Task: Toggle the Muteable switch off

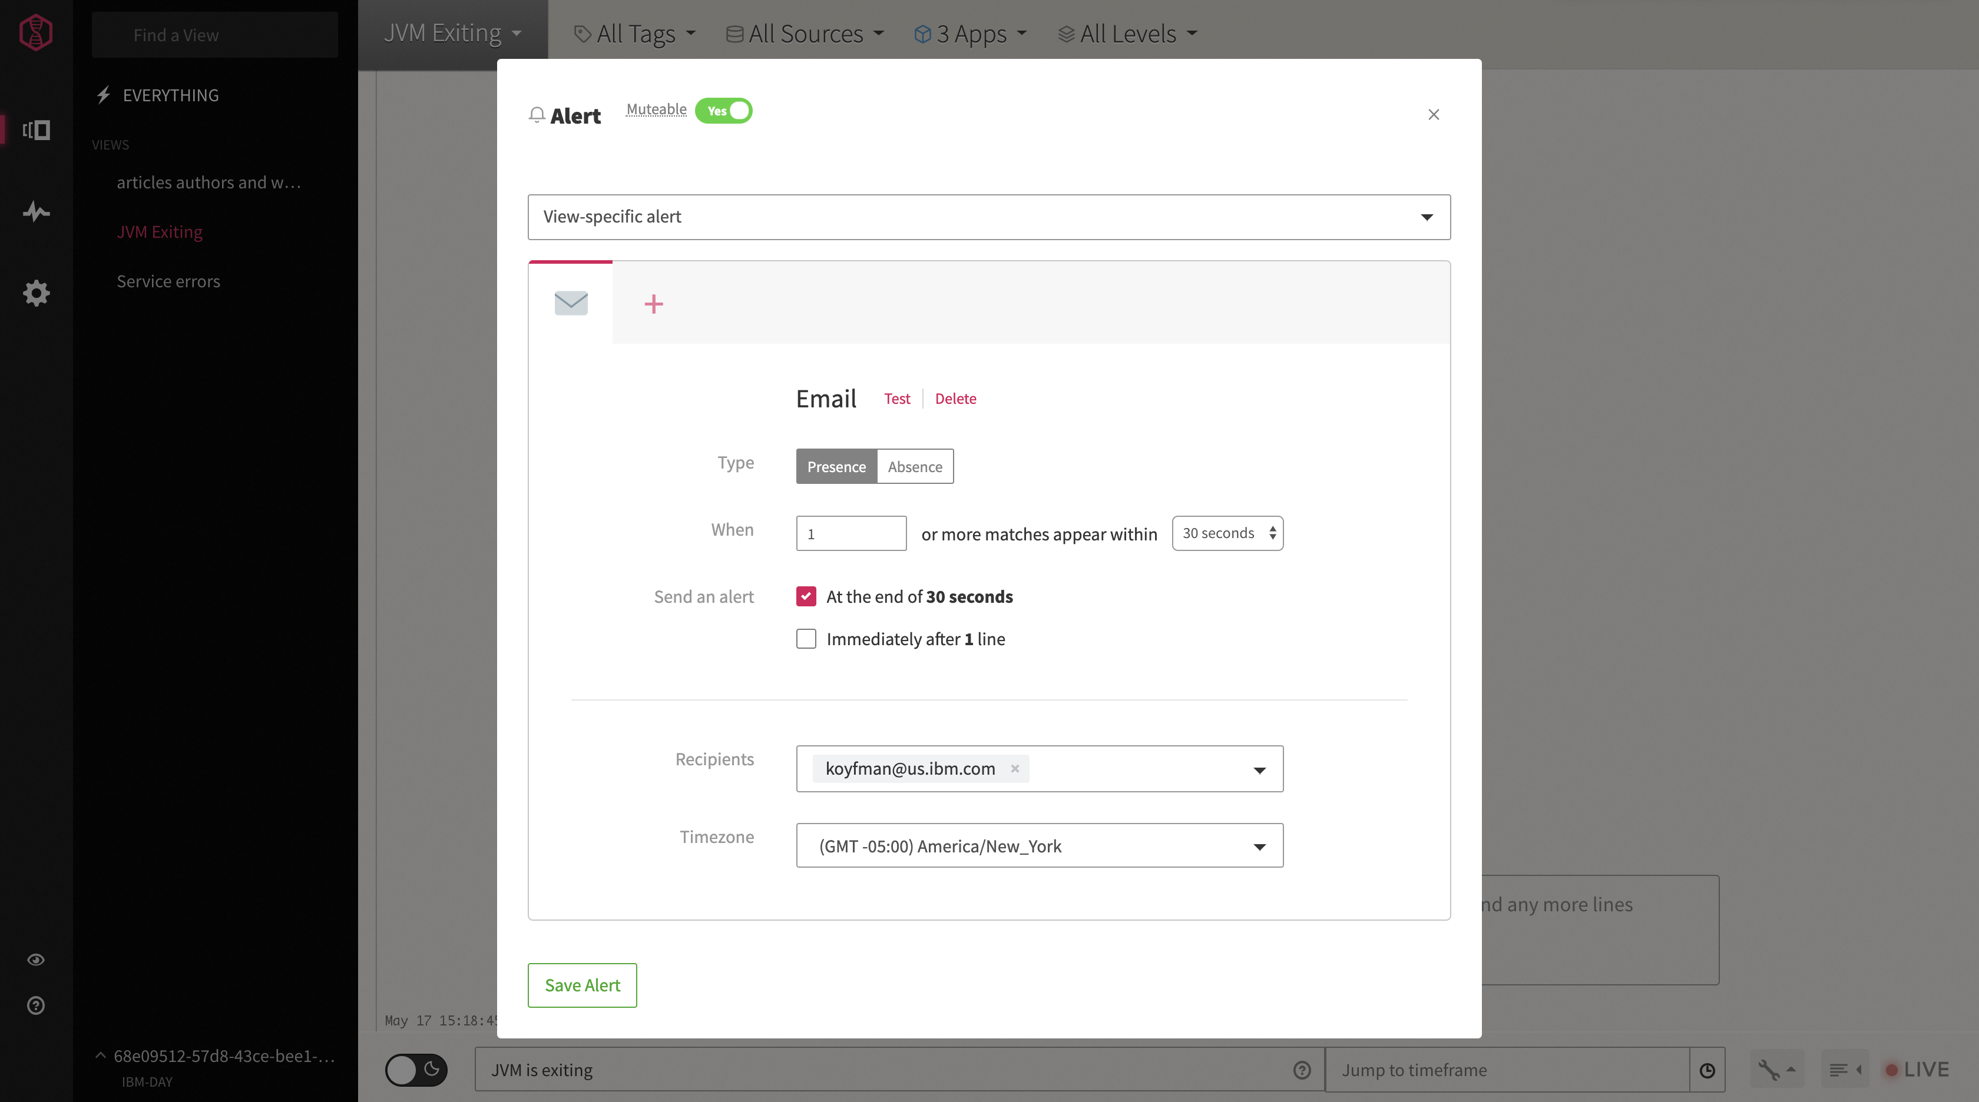Action: [x=723, y=111]
